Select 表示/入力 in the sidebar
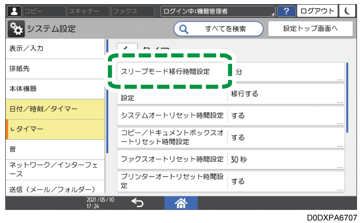 [55, 49]
